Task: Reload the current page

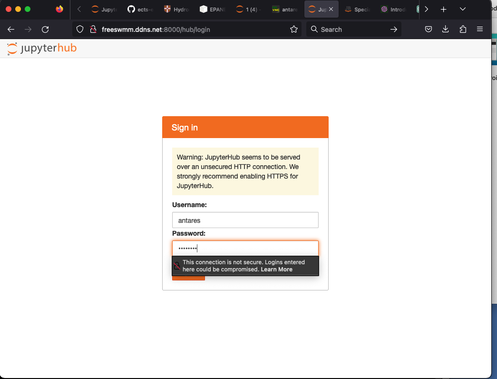Action: coord(45,30)
